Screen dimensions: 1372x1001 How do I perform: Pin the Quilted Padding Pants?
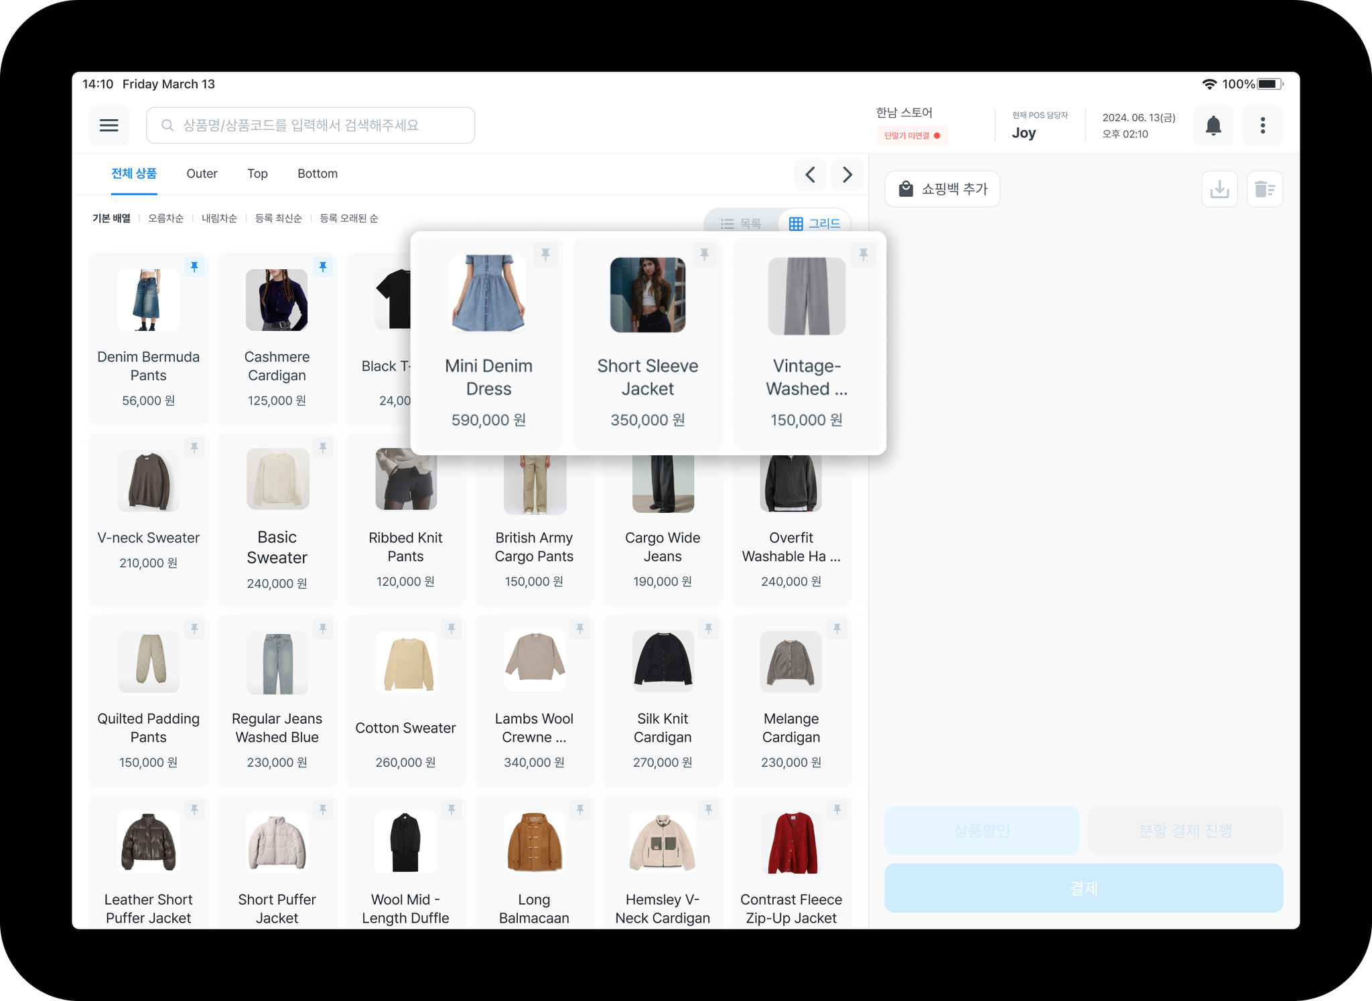[x=194, y=629]
